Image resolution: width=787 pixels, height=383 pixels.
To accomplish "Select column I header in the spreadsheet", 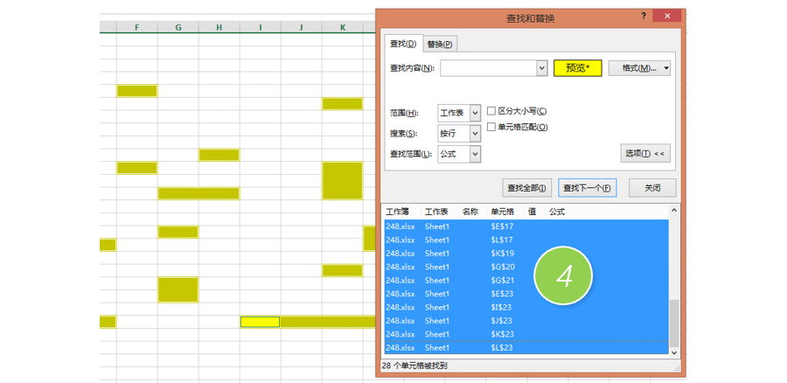I will coord(260,28).
